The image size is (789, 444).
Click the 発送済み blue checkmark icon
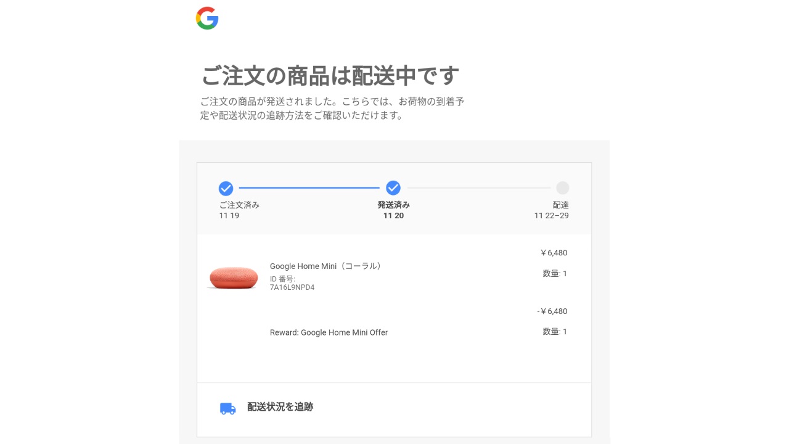tap(393, 188)
